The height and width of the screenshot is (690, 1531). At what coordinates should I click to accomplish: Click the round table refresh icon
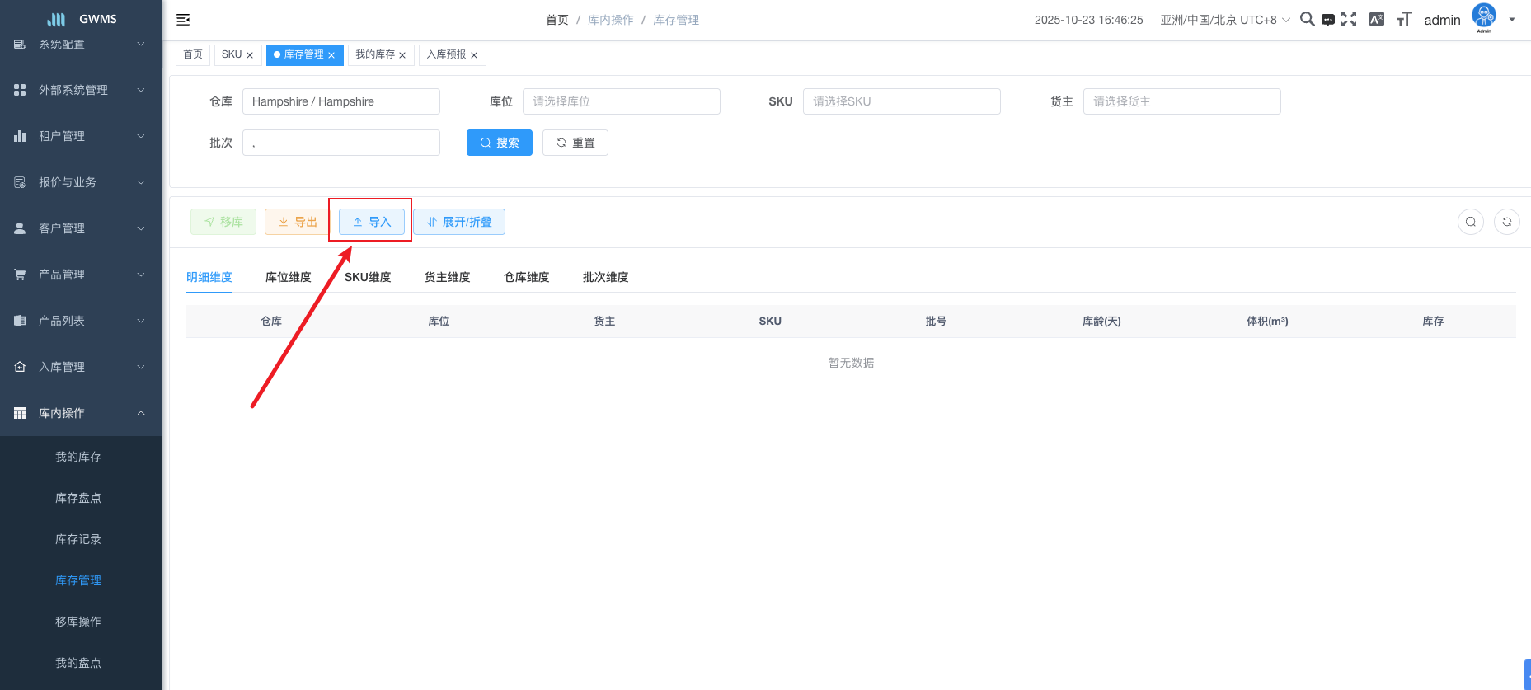coord(1506,222)
